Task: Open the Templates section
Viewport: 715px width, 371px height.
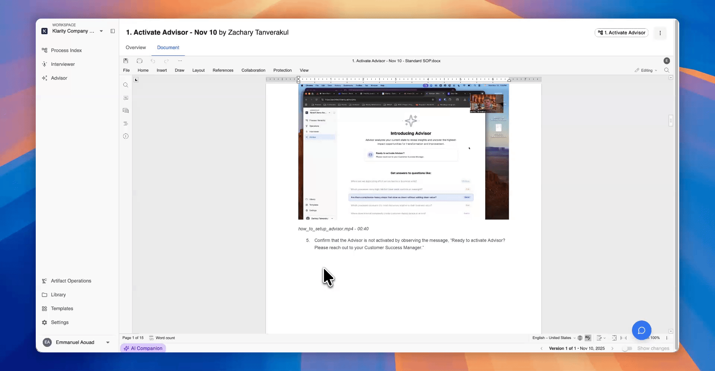Action: (62, 309)
